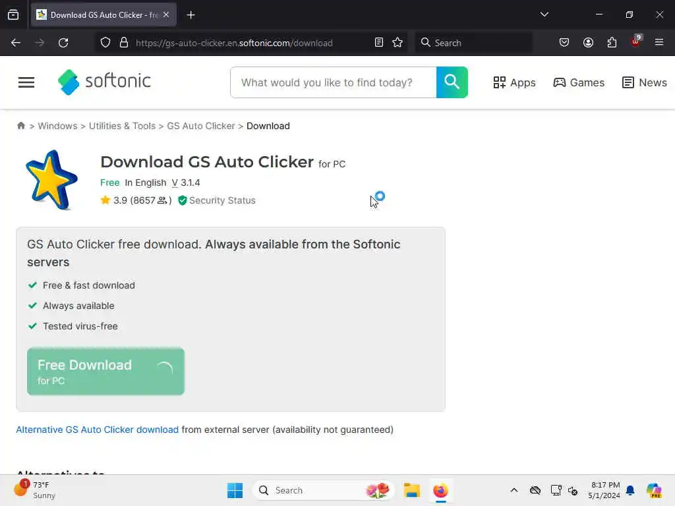Click the Firefox taskbar icon
675x506 pixels.
(440, 490)
